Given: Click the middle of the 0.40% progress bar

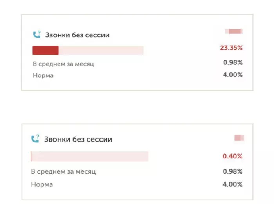Looking at the screenshot, I should [89, 156].
